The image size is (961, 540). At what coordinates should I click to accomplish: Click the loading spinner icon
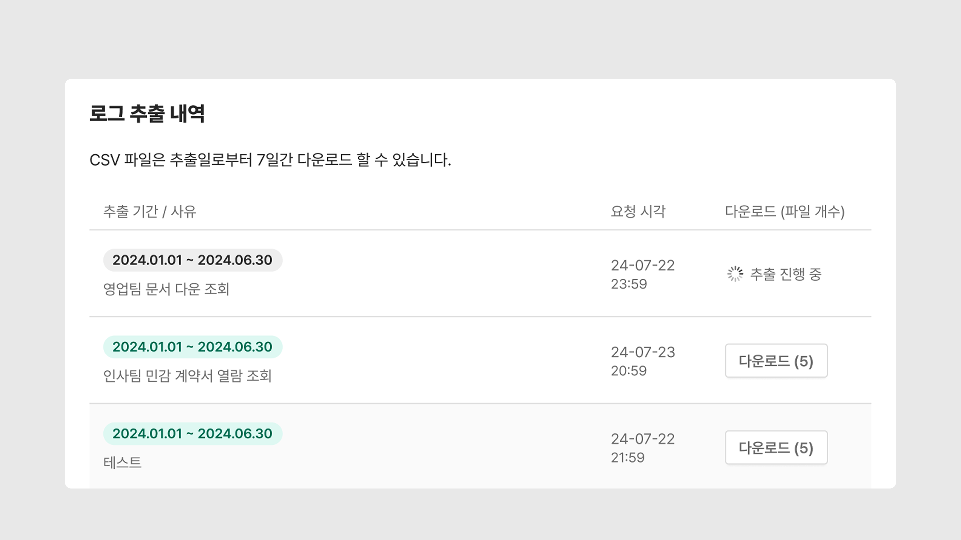pyautogui.click(x=735, y=274)
